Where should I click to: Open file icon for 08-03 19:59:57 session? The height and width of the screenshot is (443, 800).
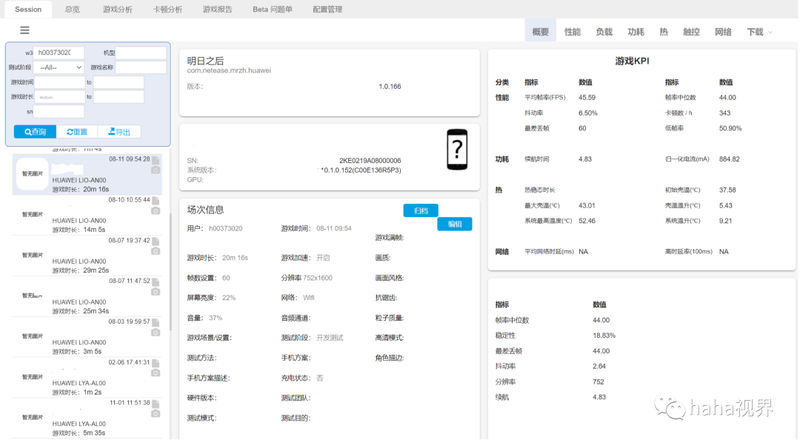[156, 322]
